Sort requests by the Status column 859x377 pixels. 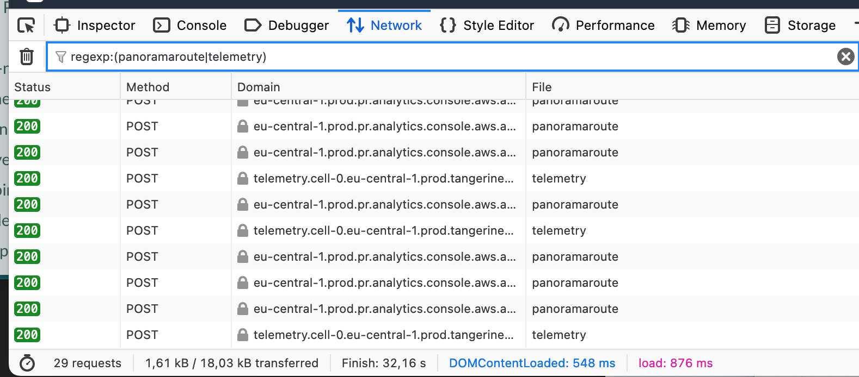coord(64,87)
